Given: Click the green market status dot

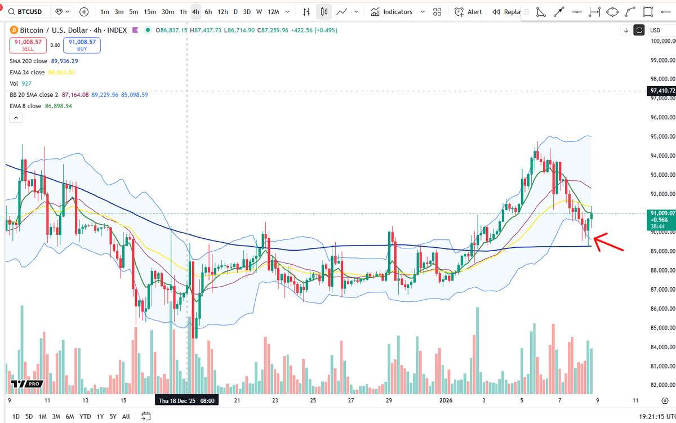Looking at the screenshot, I should point(148,30).
